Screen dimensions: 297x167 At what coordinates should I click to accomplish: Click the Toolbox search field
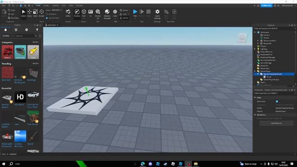(25, 36)
